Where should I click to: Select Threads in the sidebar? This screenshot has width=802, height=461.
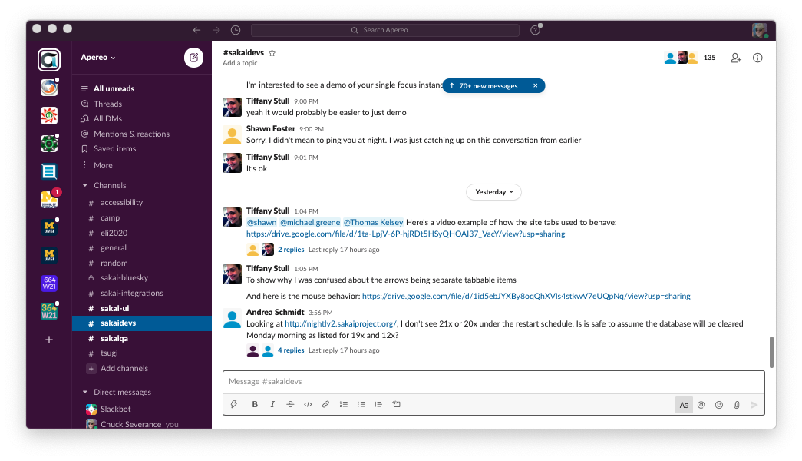pos(107,104)
